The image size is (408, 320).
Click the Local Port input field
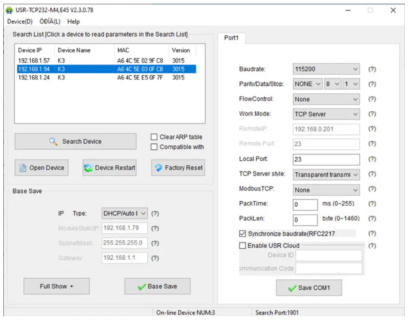(326, 159)
